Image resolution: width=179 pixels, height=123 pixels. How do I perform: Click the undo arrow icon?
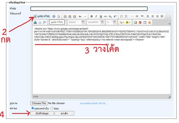[x=80, y=16]
